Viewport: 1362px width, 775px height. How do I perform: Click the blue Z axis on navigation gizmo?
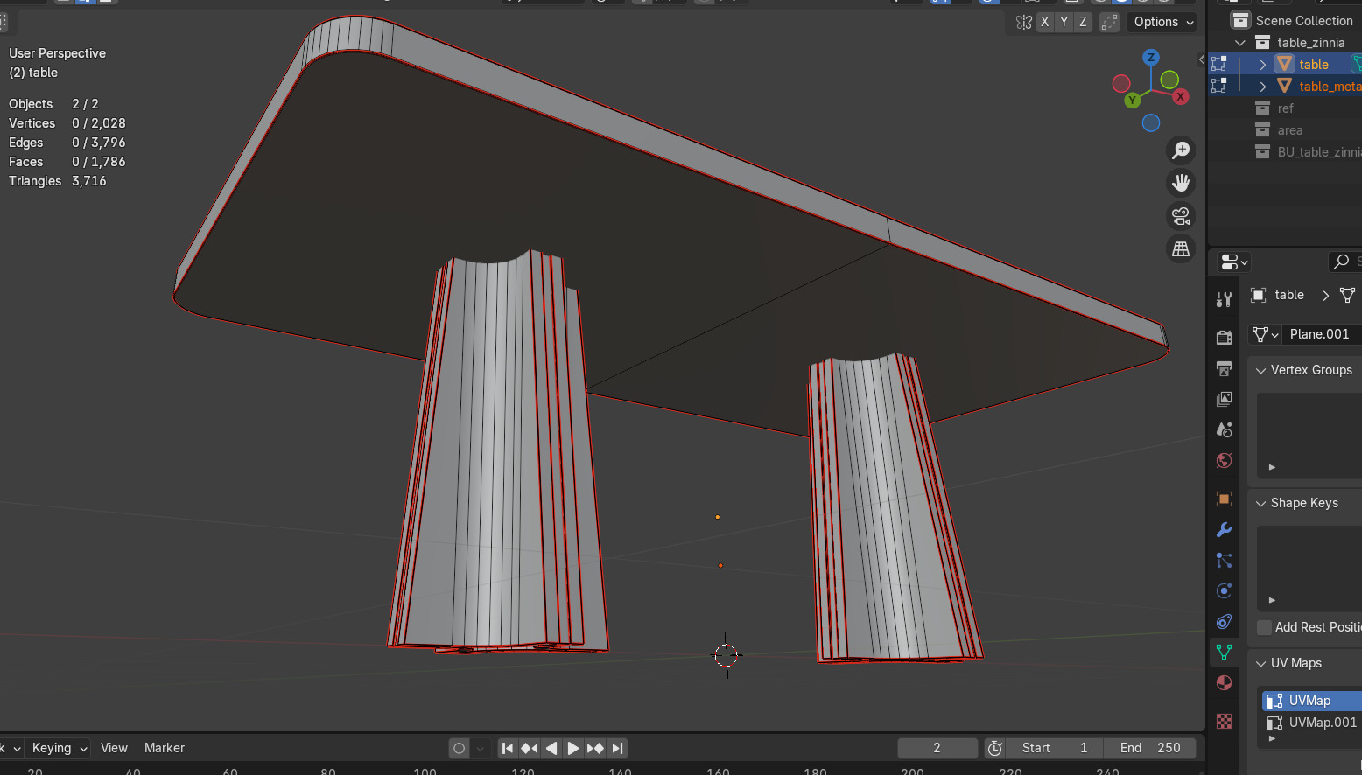point(1151,58)
